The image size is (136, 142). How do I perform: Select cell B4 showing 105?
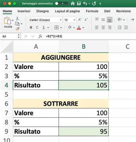[83, 85]
